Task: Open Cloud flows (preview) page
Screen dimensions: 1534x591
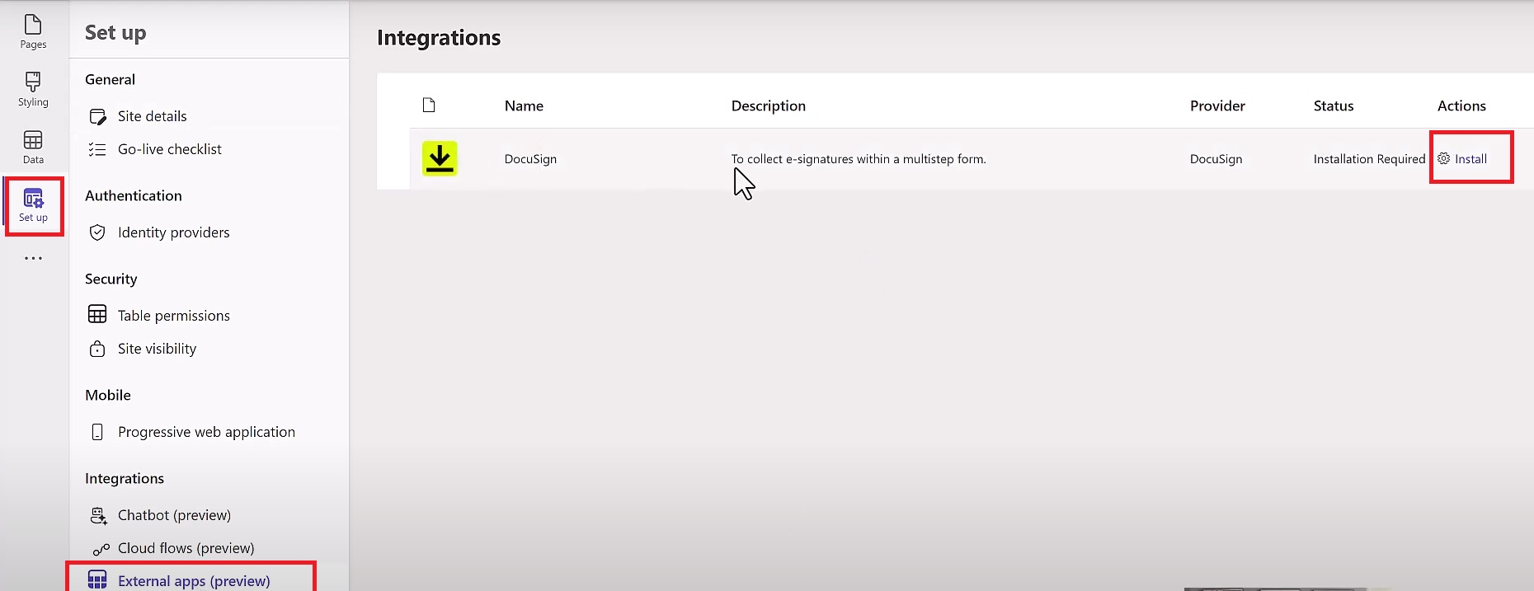Action: click(186, 548)
